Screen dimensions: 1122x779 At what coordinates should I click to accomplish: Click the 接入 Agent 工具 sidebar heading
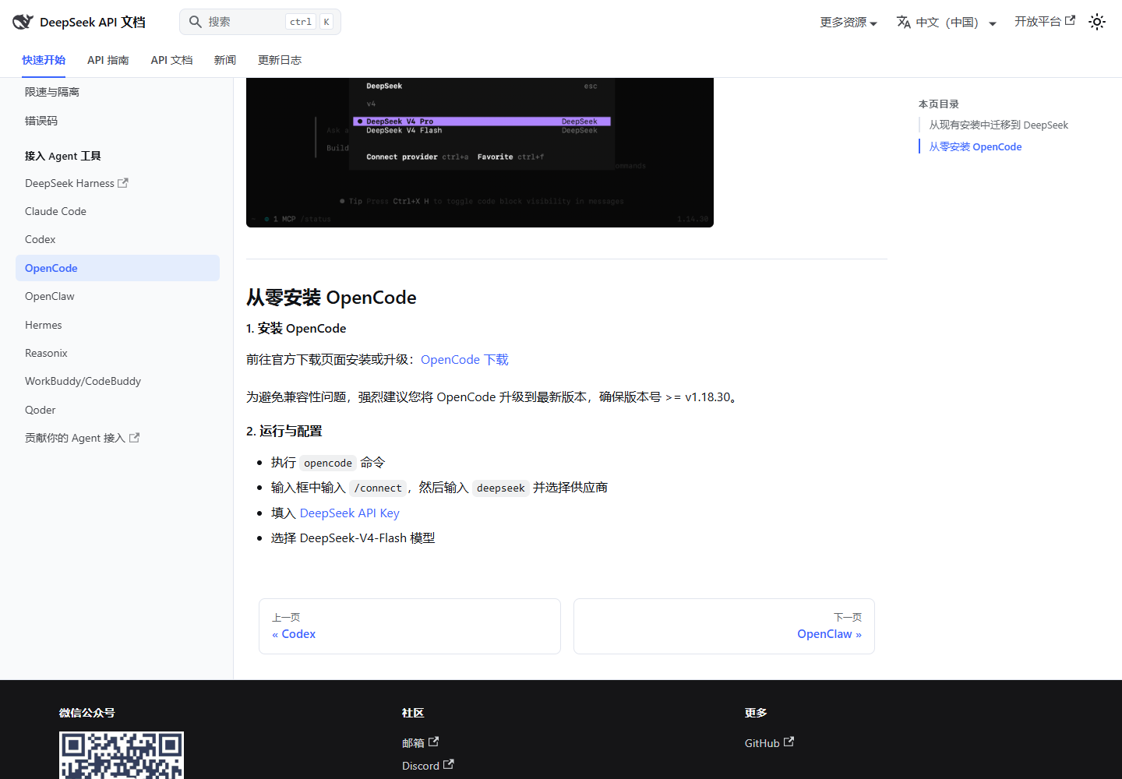[63, 156]
